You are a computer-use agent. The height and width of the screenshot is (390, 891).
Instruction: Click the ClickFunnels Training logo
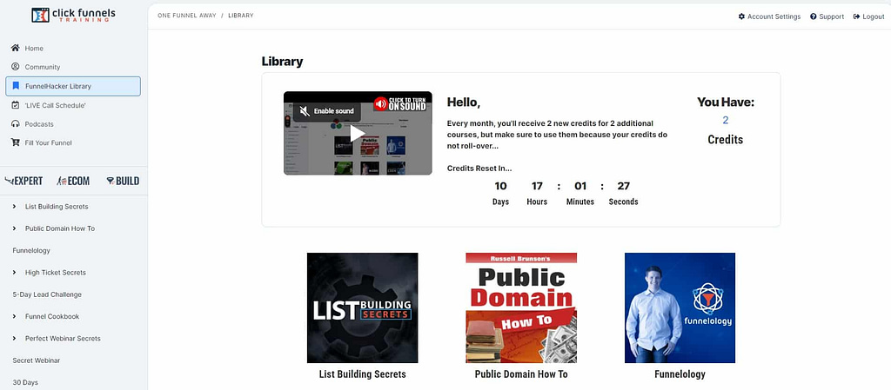click(73, 16)
